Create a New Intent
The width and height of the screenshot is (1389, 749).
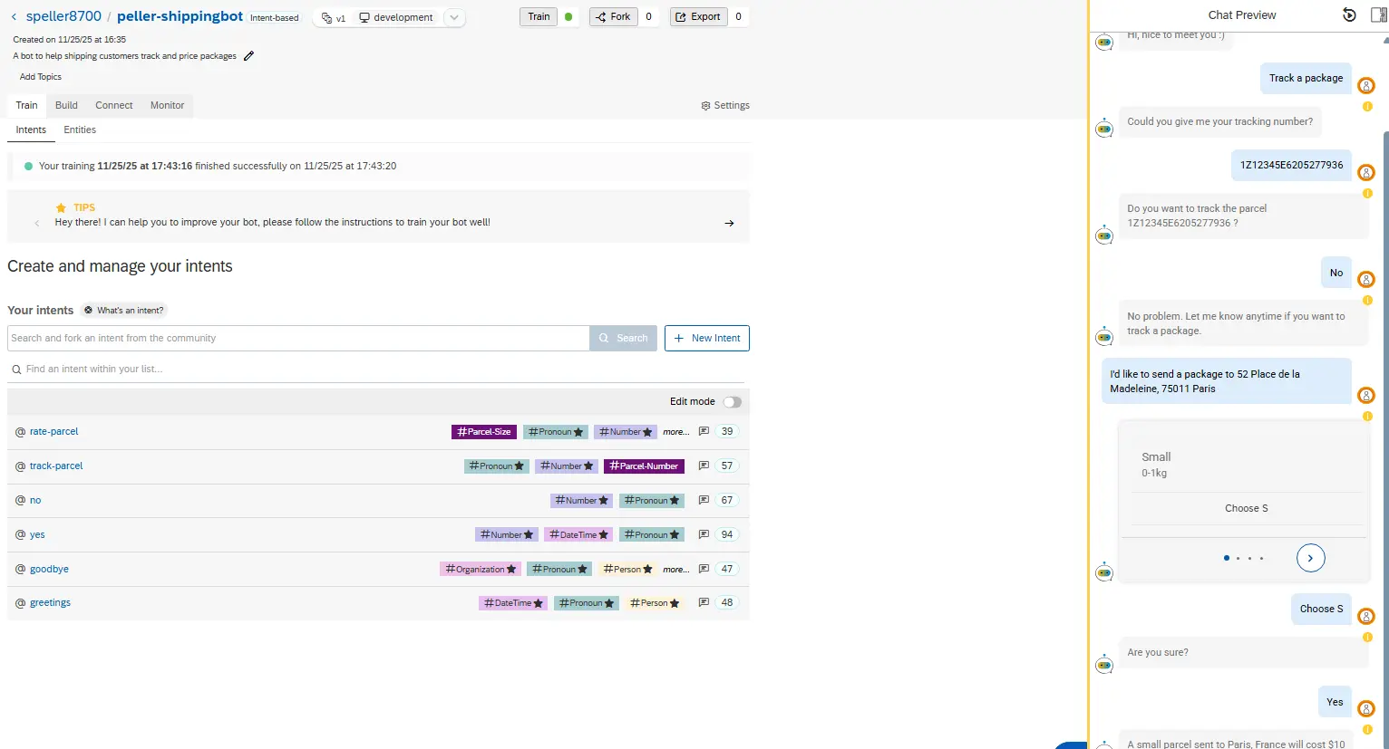(x=706, y=338)
